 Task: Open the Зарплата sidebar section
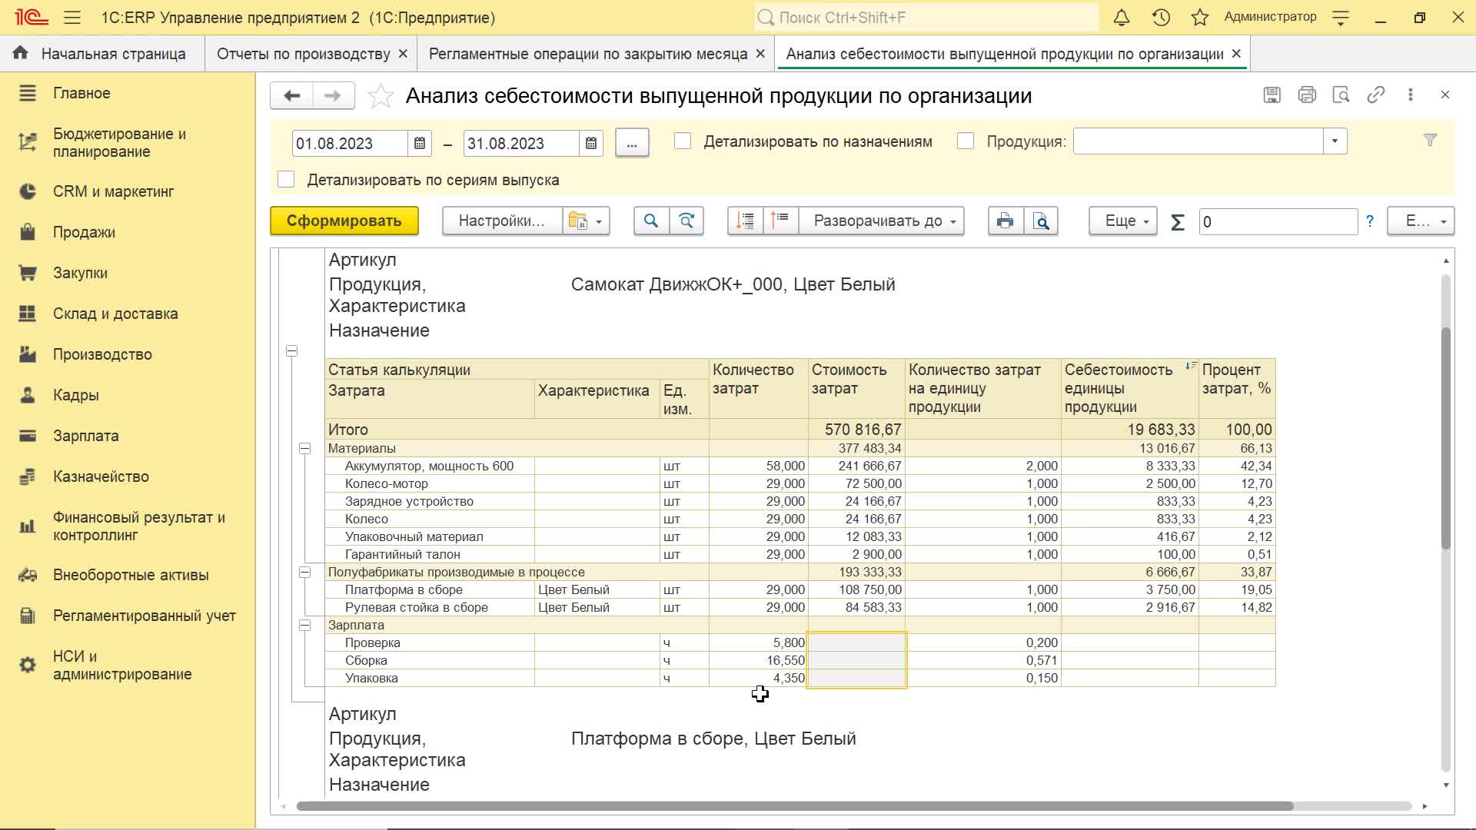click(85, 436)
